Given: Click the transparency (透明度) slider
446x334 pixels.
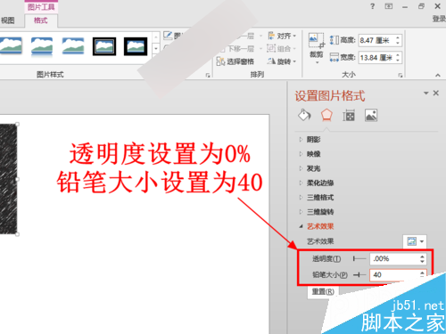Looking at the screenshot, I should 359,259.
